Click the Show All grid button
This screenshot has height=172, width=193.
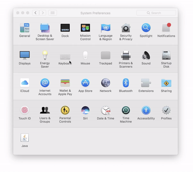(x=52, y=13)
